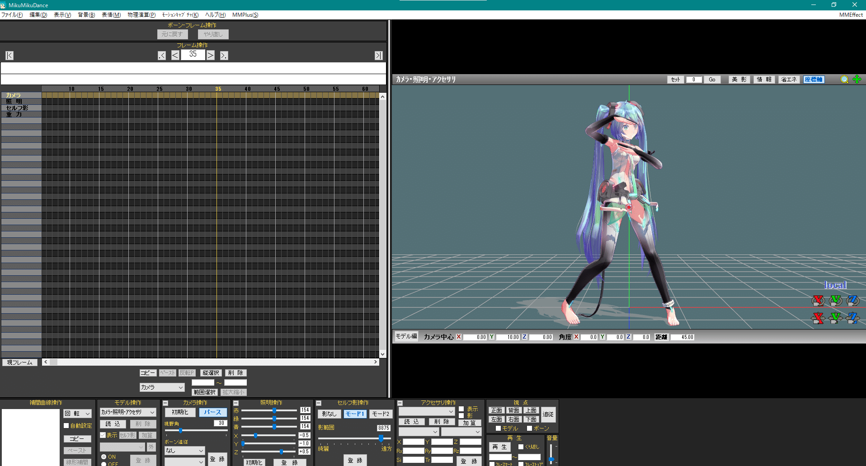Viewport: 866px width, 466px height.
Task: Open the 表示(V) menu
Action: tap(62, 15)
